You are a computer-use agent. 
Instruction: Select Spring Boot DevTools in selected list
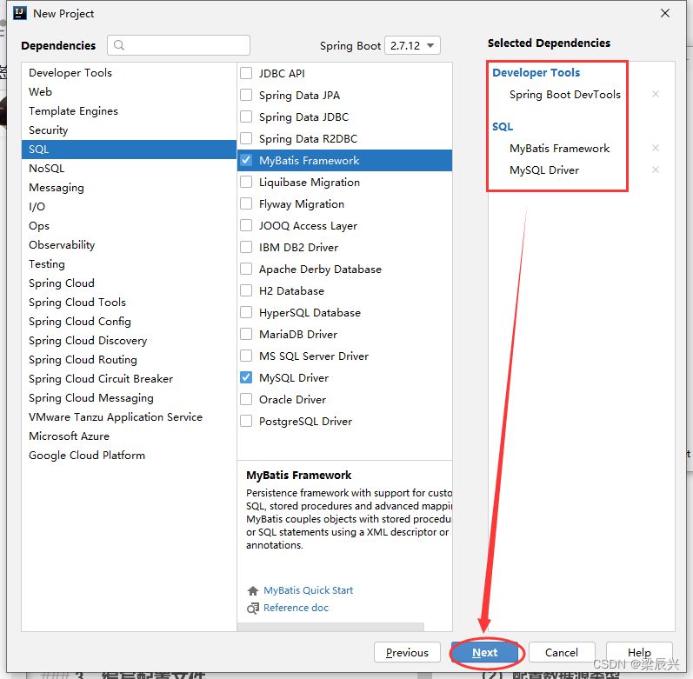[x=564, y=95]
